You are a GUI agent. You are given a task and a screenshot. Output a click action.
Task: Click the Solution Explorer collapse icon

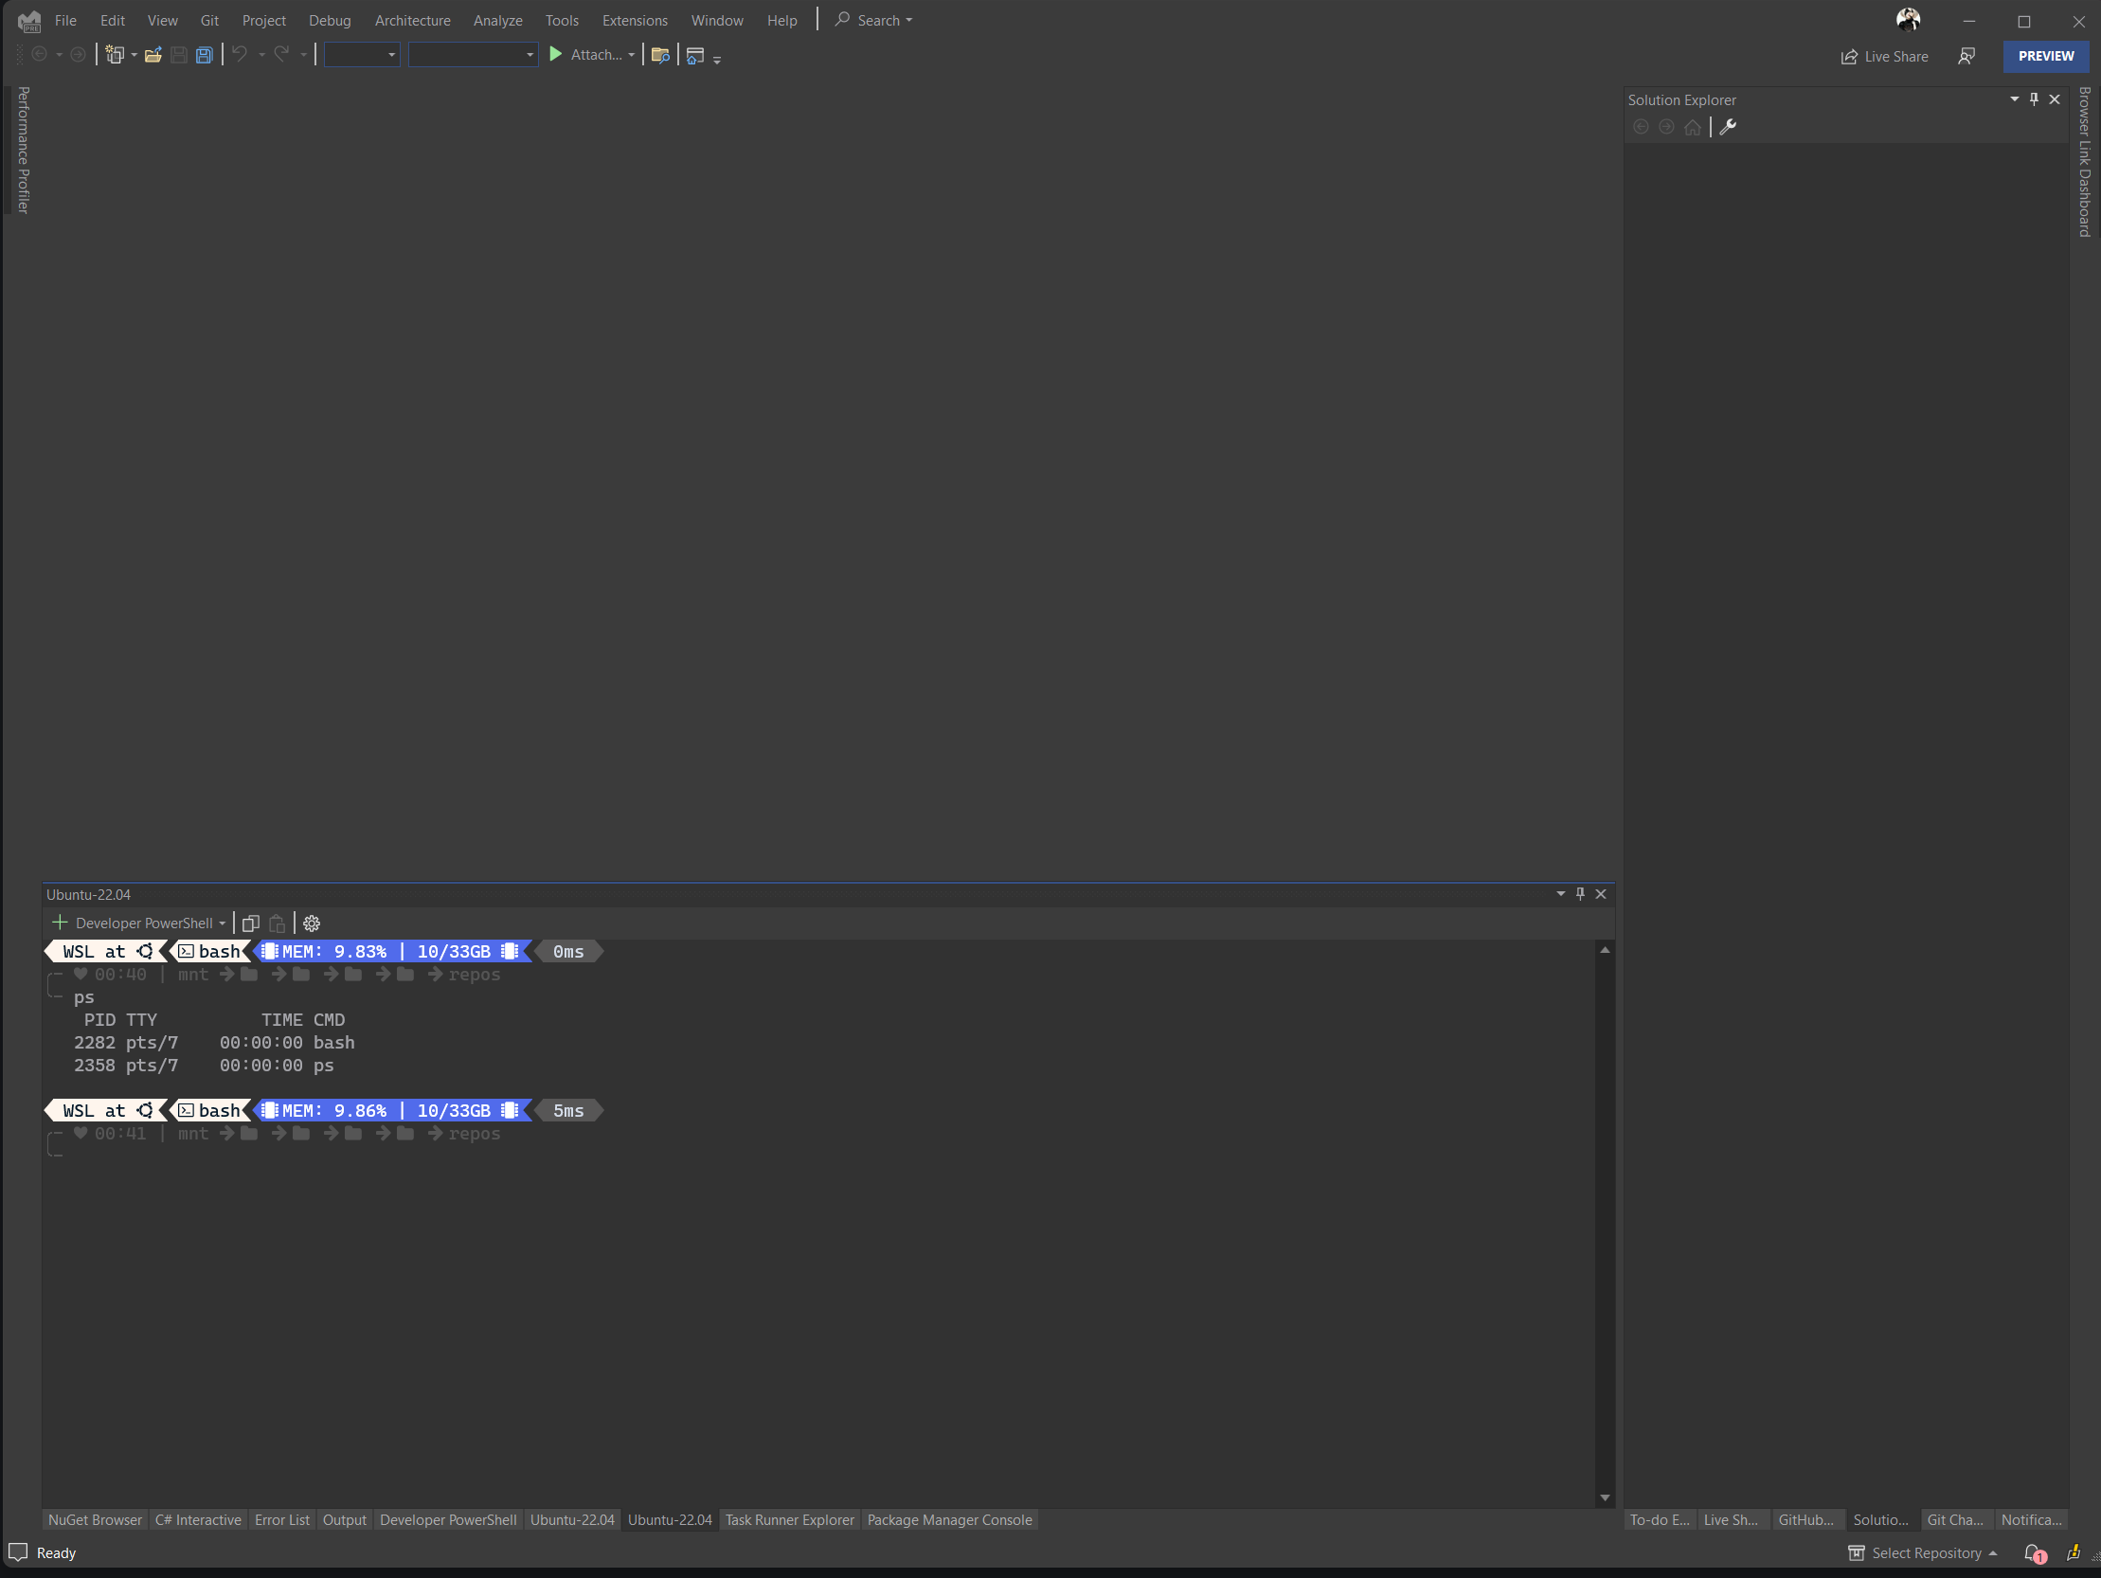point(2012,99)
